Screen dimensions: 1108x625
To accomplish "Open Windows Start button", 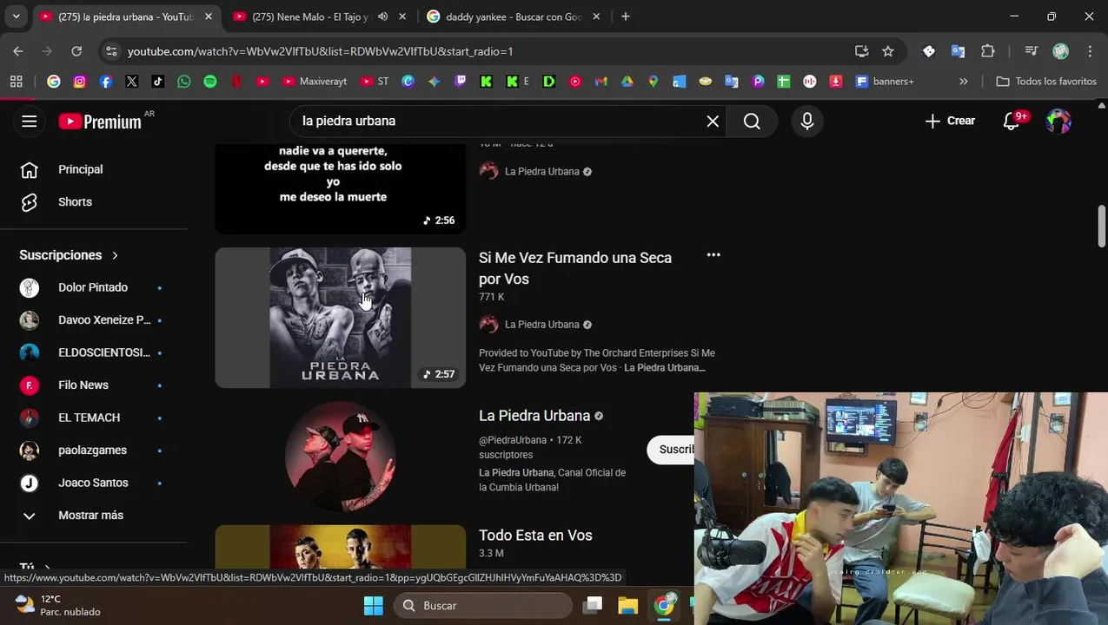I will pos(374,605).
